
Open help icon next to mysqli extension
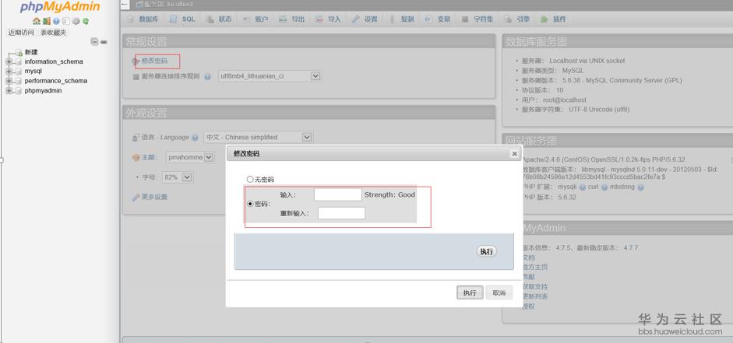tap(583, 187)
